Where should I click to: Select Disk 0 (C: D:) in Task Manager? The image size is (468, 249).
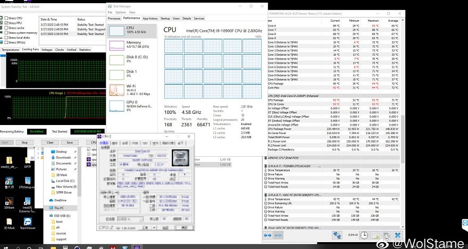(132, 59)
